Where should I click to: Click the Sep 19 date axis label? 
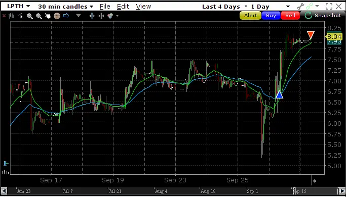(x=113, y=180)
